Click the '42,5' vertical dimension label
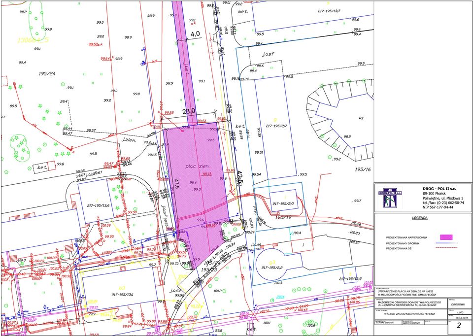473x336 pixels. [240, 177]
